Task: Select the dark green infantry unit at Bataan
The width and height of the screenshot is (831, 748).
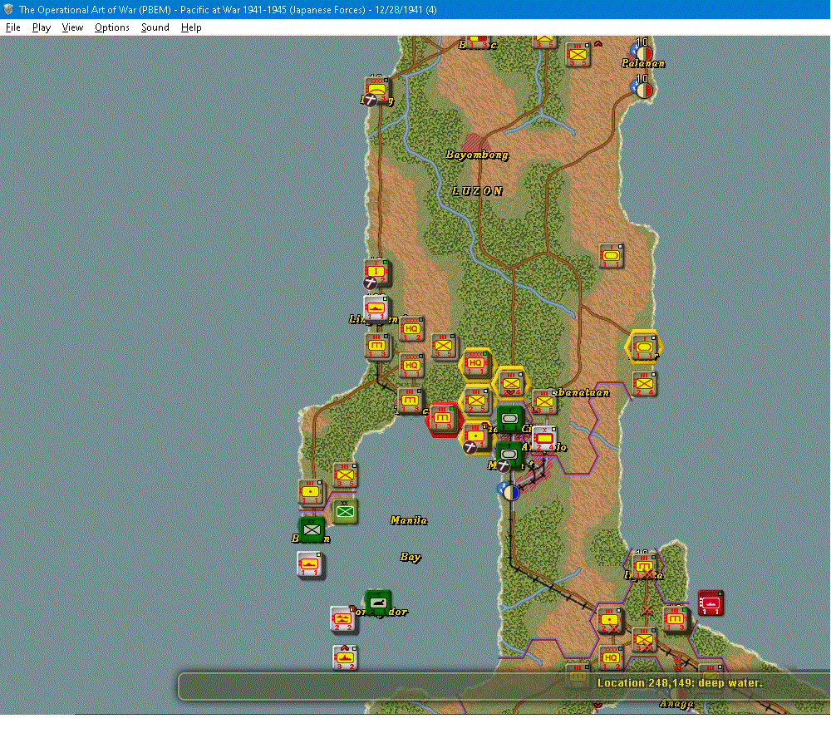Action: tap(312, 529)
